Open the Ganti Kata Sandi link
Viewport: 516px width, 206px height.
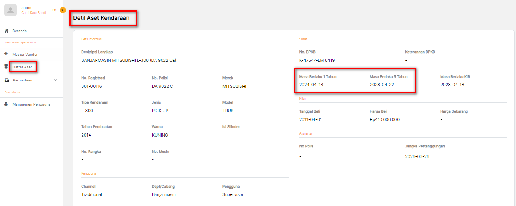(33, 13)
